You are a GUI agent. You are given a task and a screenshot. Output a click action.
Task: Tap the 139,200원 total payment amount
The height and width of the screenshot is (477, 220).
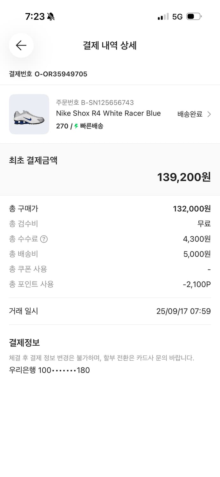(184, 177)
